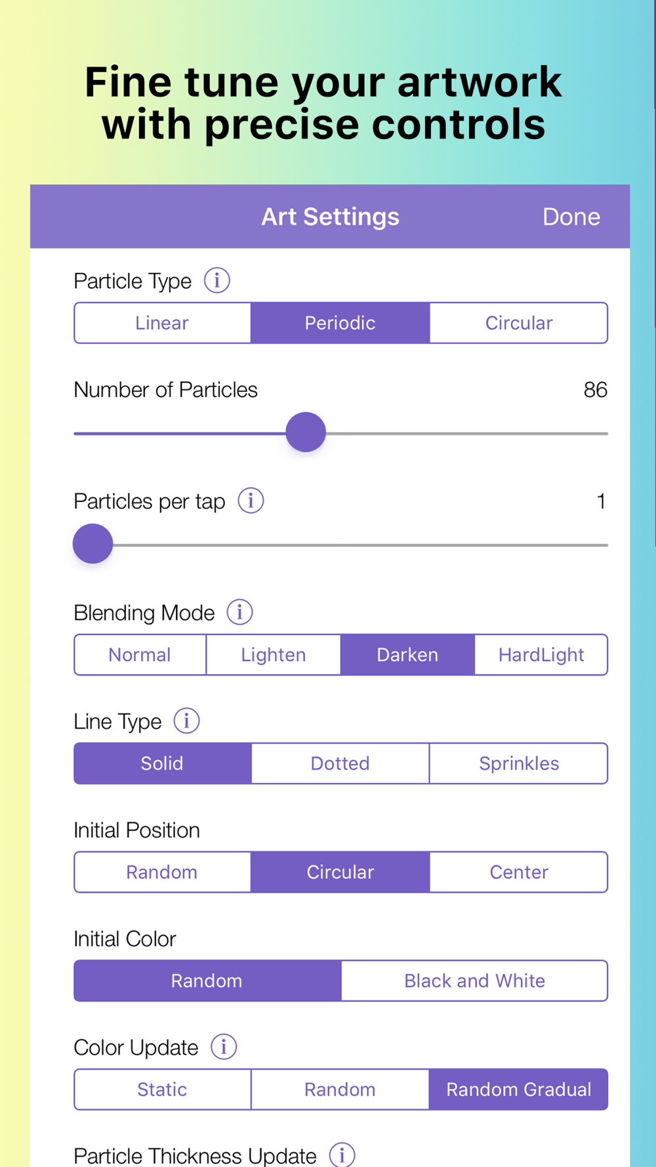Select Black and White initial color
The width and height of the screenshot is (656, 1167).
(x=474, y=981)
